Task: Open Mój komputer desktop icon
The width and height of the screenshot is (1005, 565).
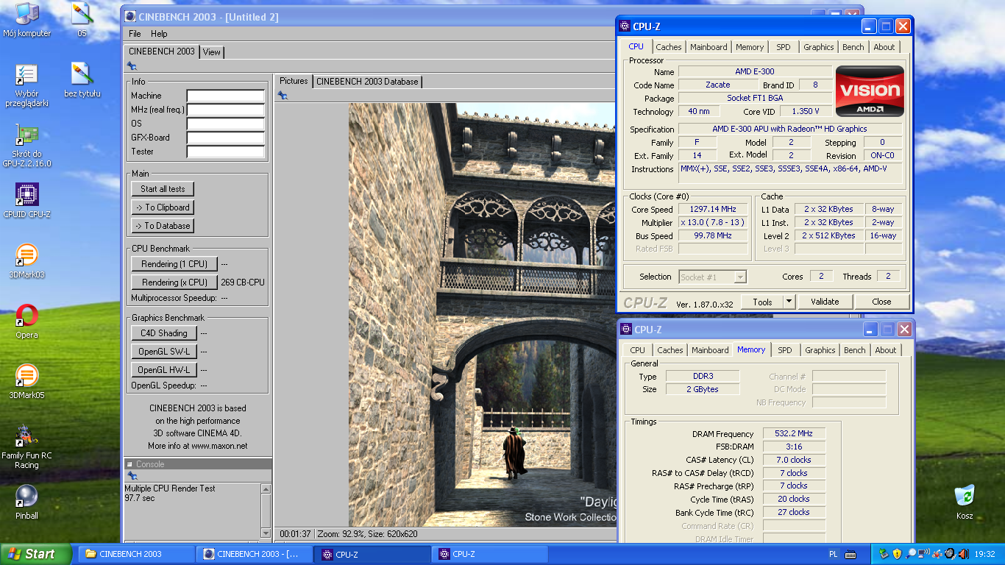Action: (x=26, y=20)
